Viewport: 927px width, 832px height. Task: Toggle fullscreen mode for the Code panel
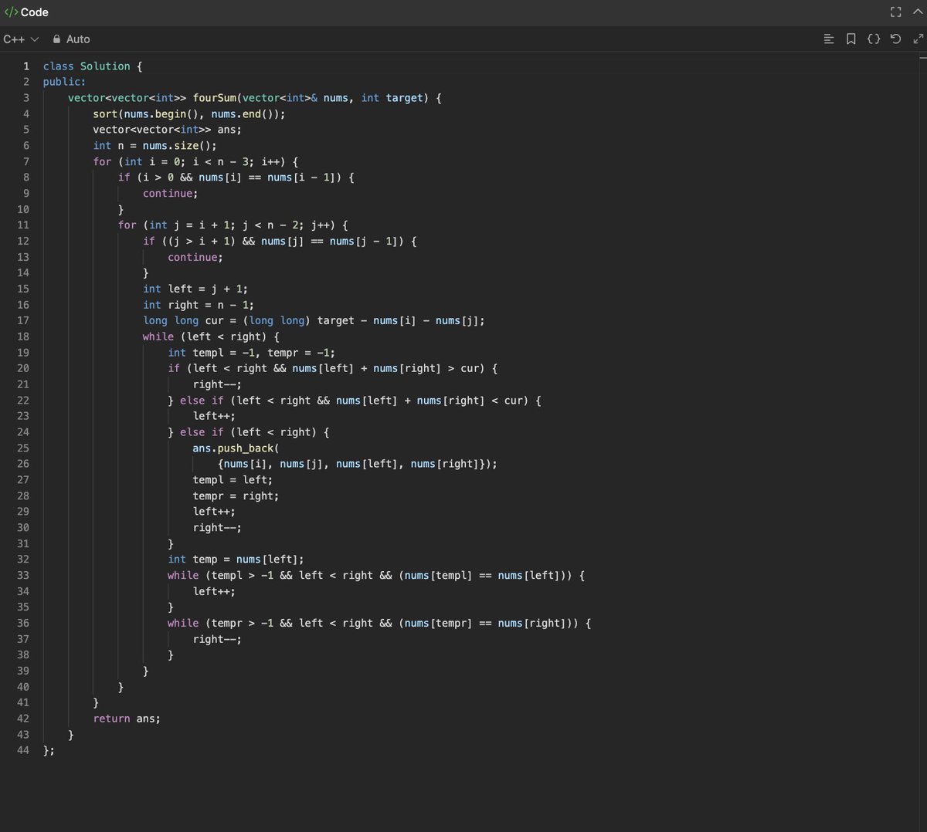point(895,12)
